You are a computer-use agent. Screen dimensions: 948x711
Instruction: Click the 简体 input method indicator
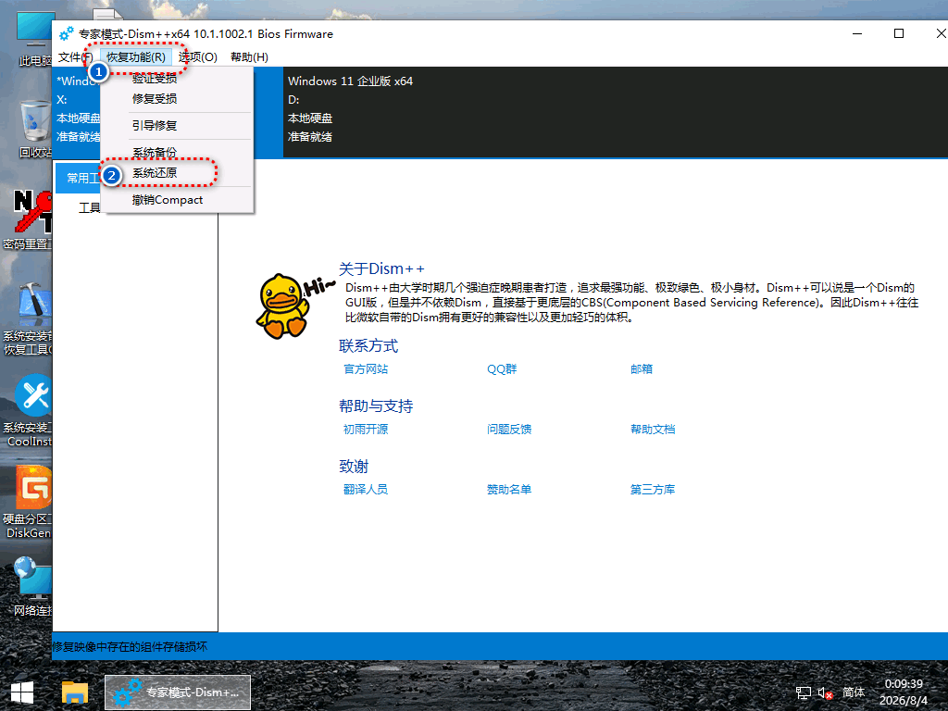(853, 692)
